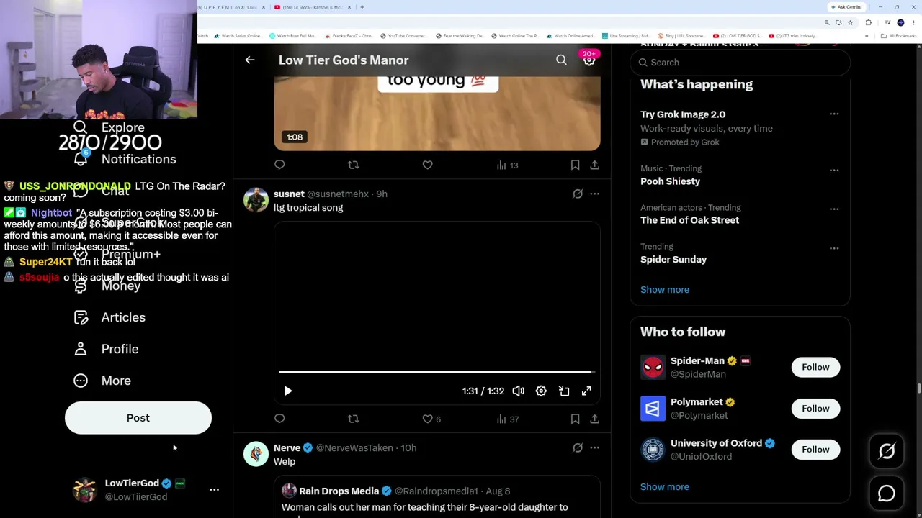The image size is (922, 518).
Task: Enable picture-in-picture for the video
Action: coord(564,391)
